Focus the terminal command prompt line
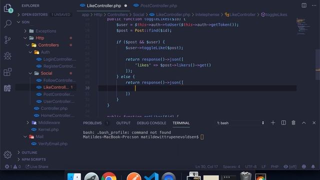This screenshot has width=320, height=180. tap(143, 137)
